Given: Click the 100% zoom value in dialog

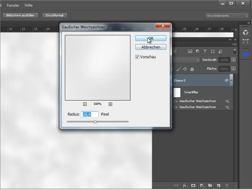Looking at the screenshot, I should point(97,104).
